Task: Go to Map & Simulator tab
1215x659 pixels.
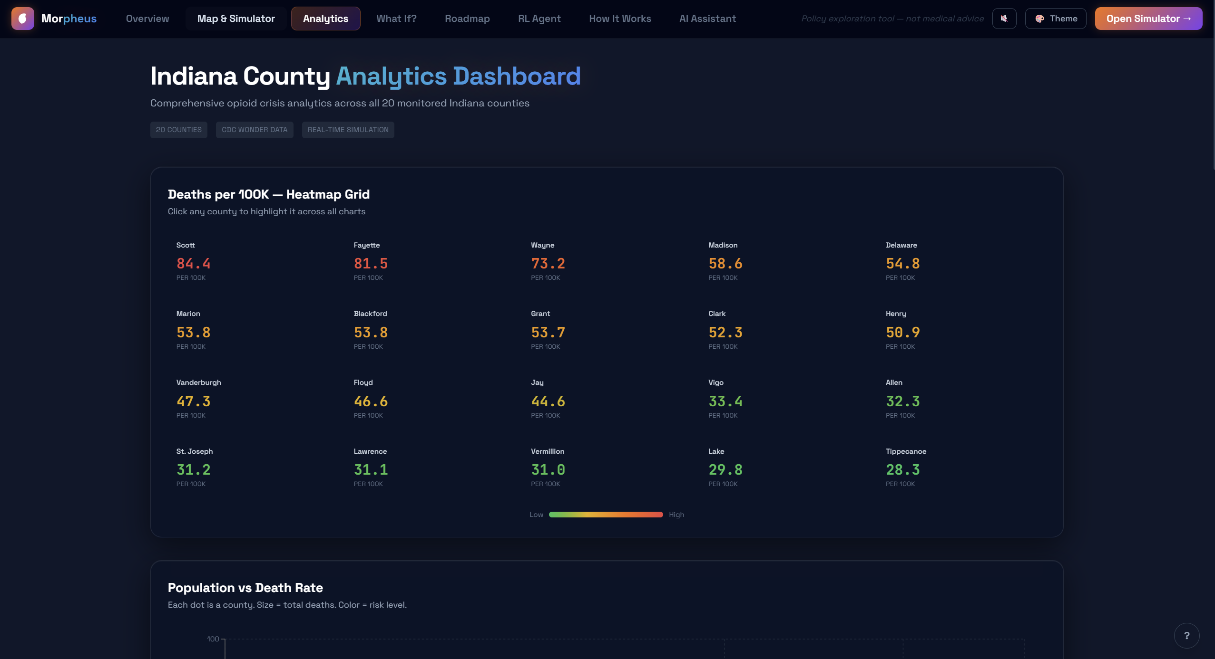Action: point(236,19)
